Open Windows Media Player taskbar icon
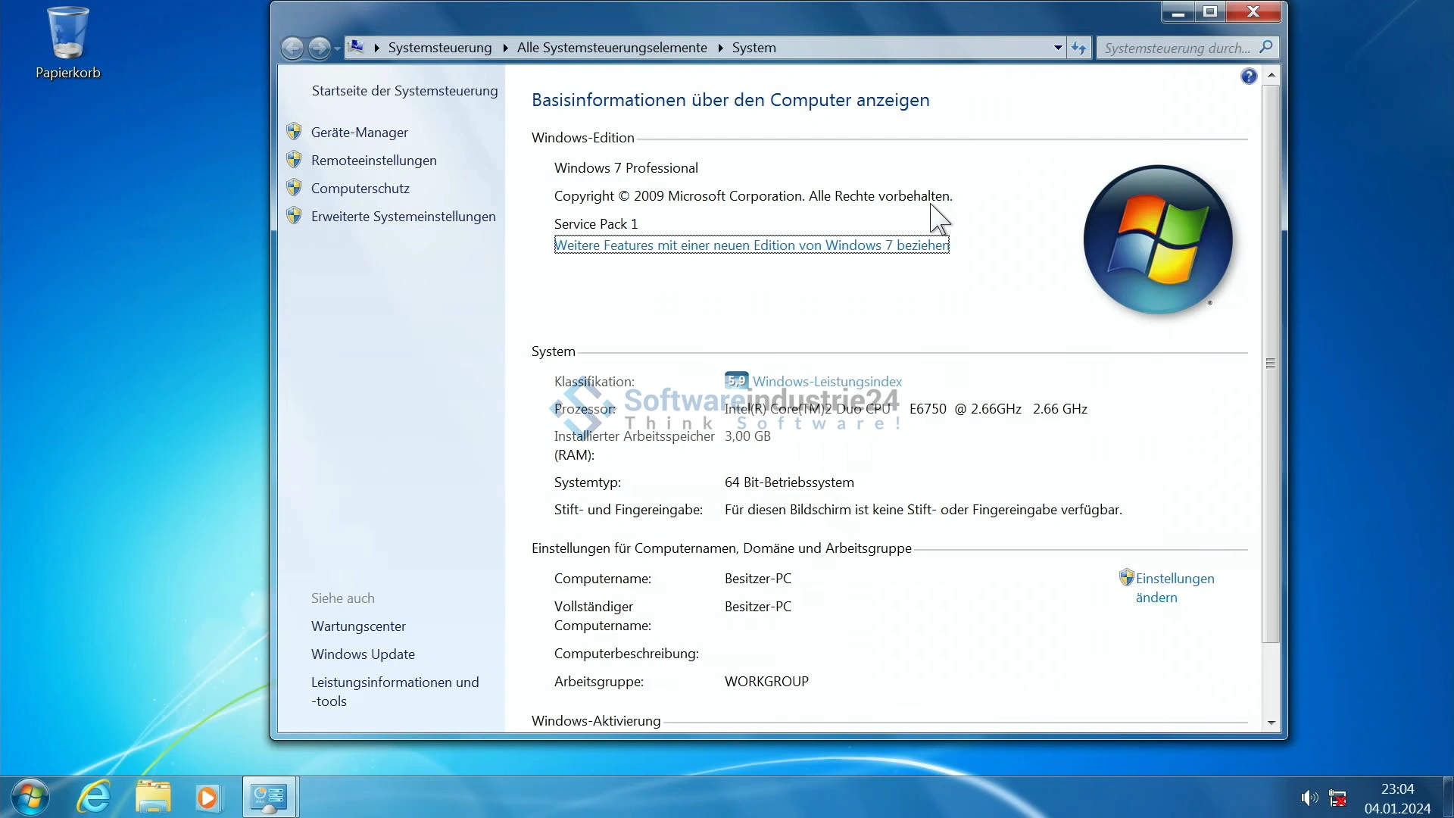This screenshot has width=1454, height=818. [x=207, y=798]
